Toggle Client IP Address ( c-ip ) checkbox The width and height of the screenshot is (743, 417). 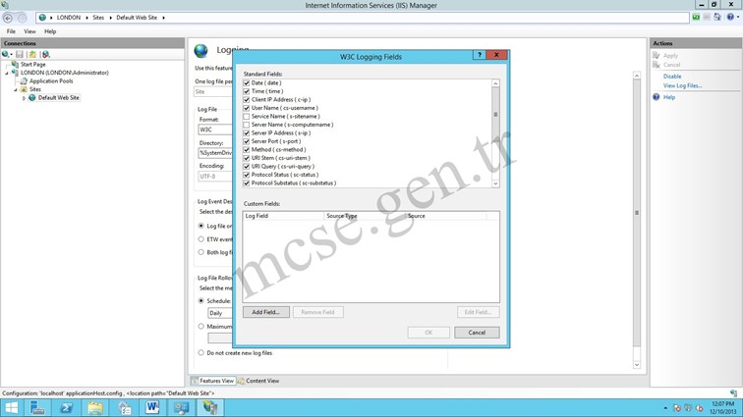click(x=247, y=100)
